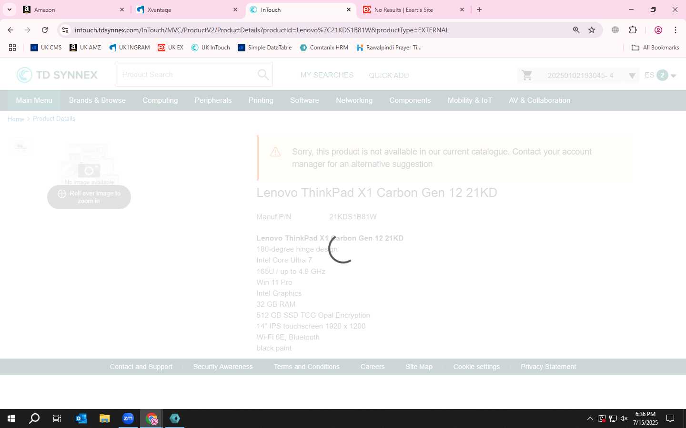Open Terms and Conditions footer link
The image size is (686, 428).
306,367
